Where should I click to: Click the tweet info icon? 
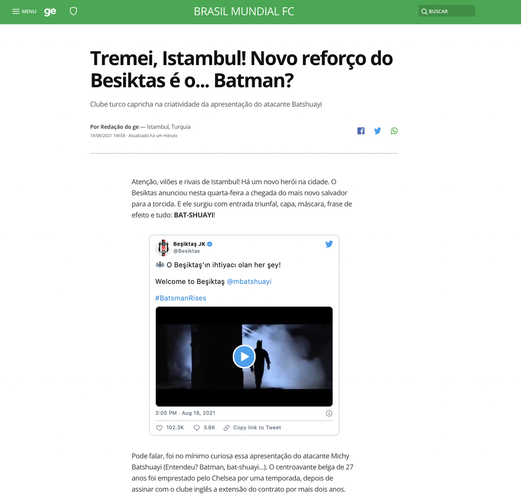[x=329, y=413]
